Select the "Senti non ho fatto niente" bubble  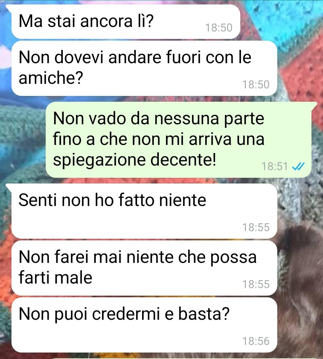click(x=144, y=211)
